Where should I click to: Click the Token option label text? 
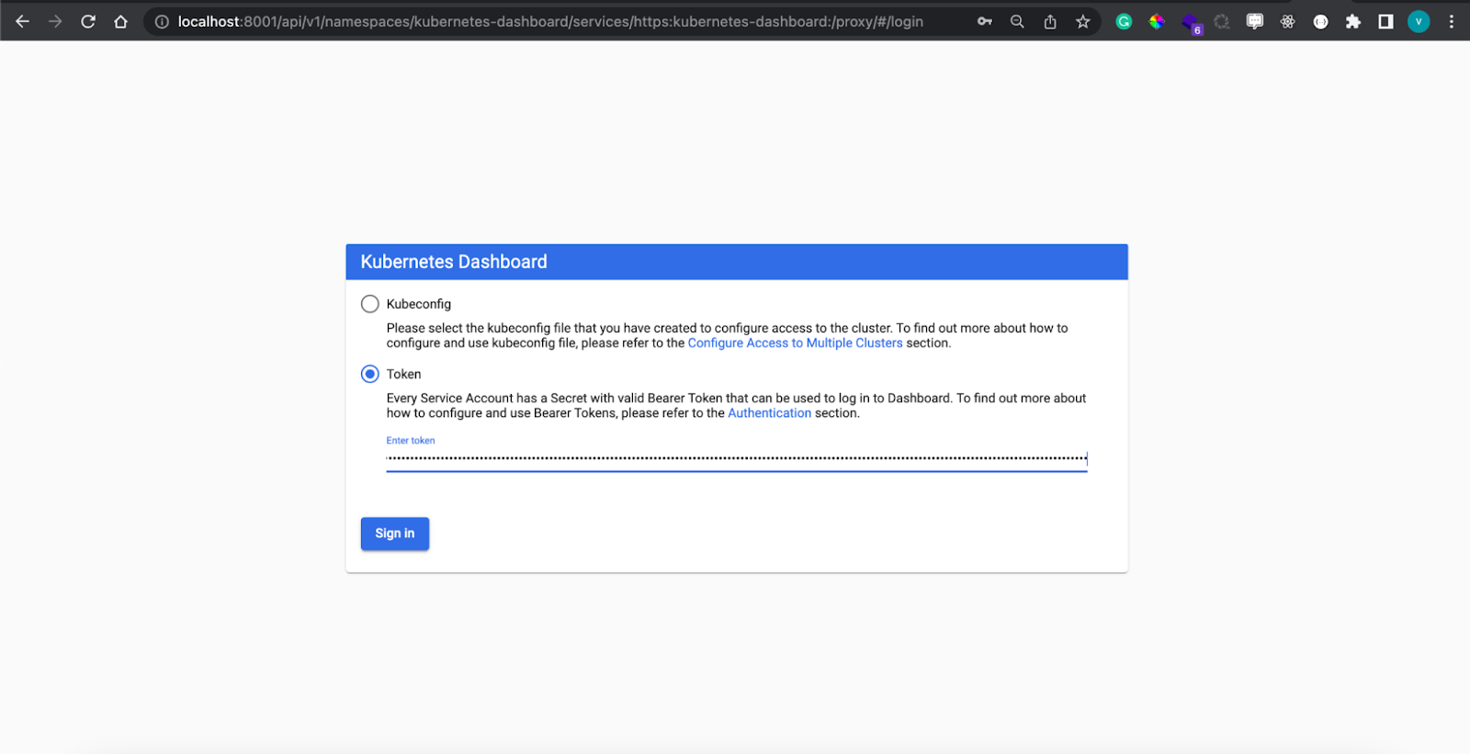click(x=403, y=374)
